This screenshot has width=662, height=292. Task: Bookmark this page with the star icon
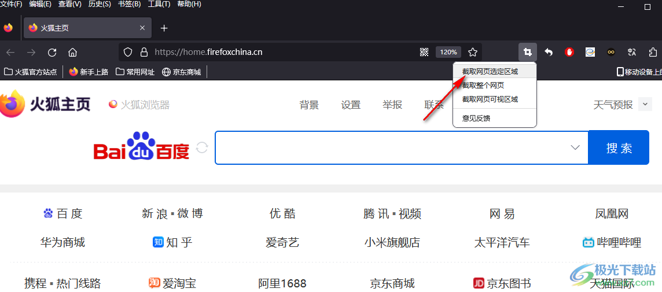473,52
